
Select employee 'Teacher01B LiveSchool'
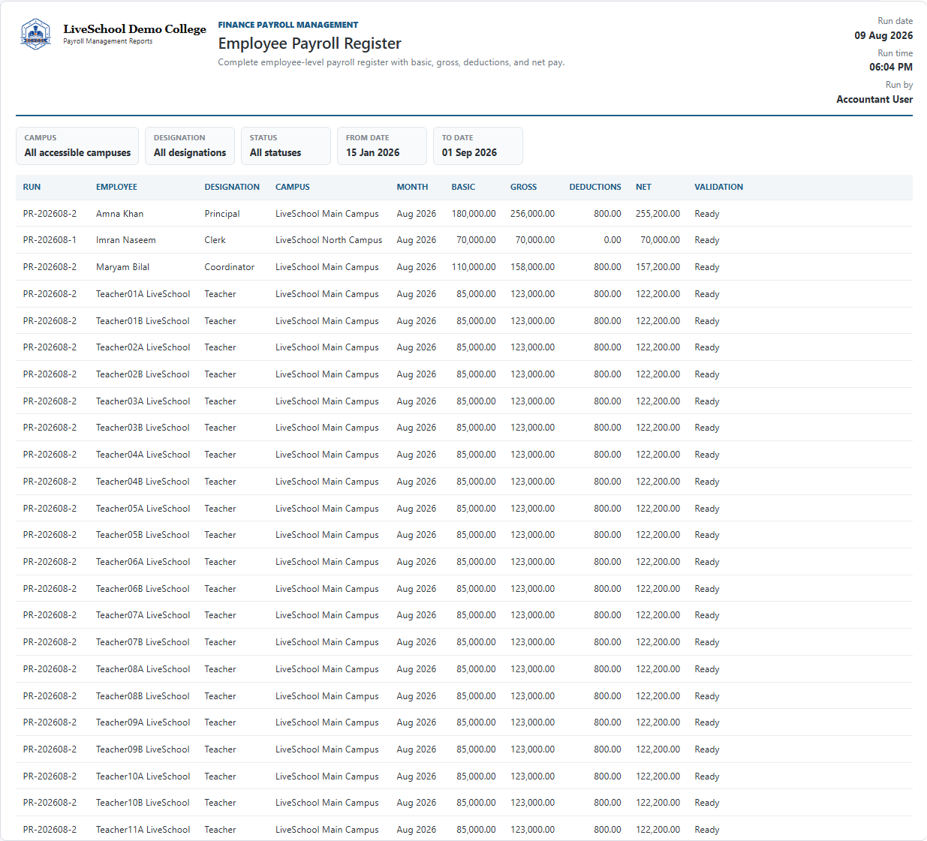[143, 321]
